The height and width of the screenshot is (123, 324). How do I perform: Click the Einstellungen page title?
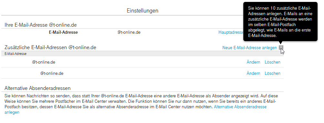pyautogui.click(x=143, y=11)
